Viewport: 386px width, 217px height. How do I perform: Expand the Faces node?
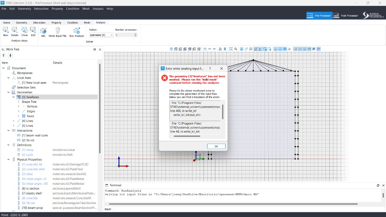(x=18, y=116)
